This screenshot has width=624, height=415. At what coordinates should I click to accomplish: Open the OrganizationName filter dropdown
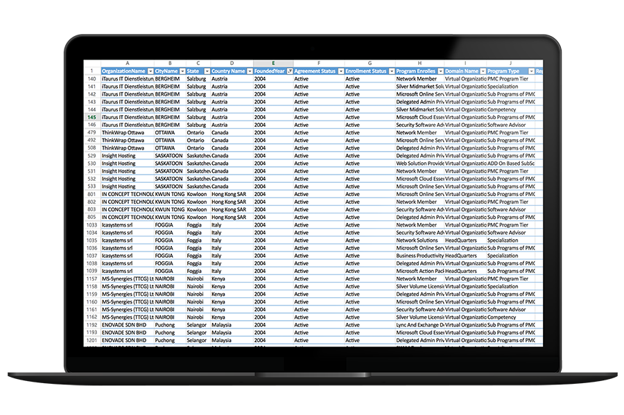point(150,71)
